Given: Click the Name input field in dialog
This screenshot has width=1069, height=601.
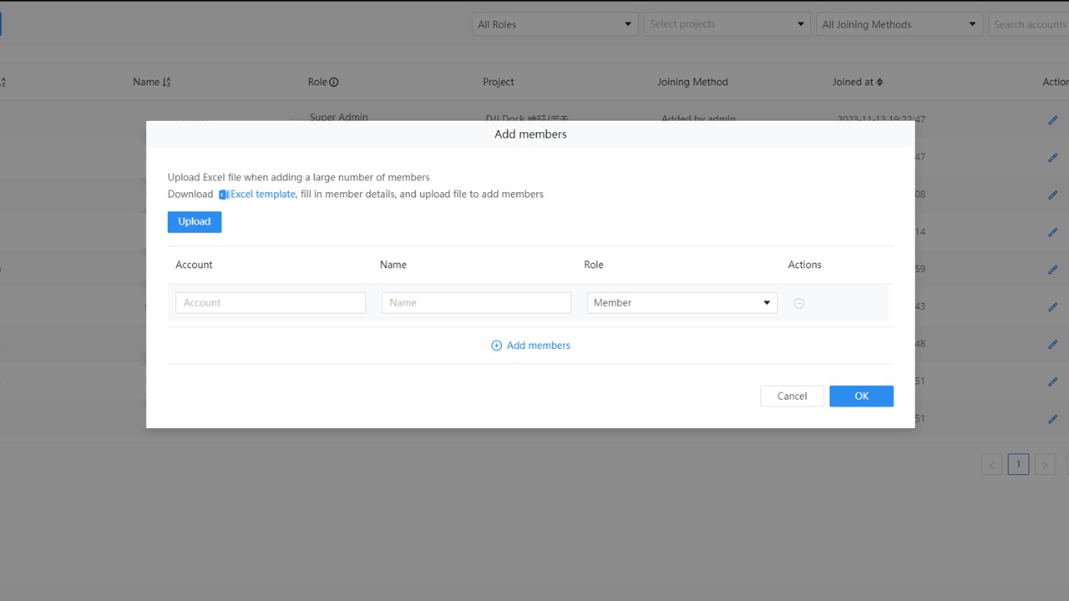Looking at the screenshot, I should point(476,303).
